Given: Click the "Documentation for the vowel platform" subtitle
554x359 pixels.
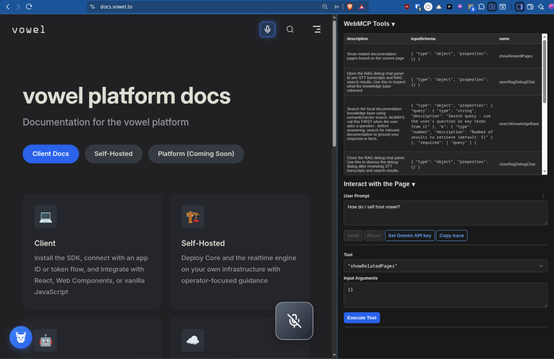Looking at the screenshot, I should [x=106, y=122].
